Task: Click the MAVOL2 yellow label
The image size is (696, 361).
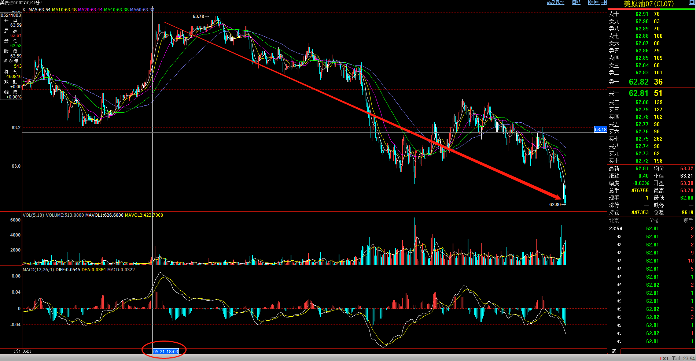Action: pos(144,215)
